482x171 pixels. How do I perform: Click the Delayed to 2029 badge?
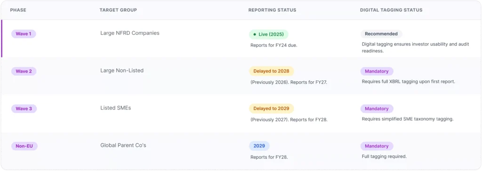[272, 109]
